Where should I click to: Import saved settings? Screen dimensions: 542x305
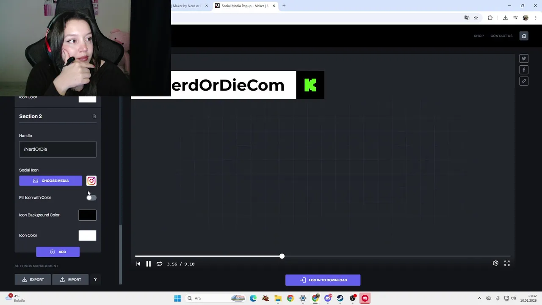click(x=70, y=280)
